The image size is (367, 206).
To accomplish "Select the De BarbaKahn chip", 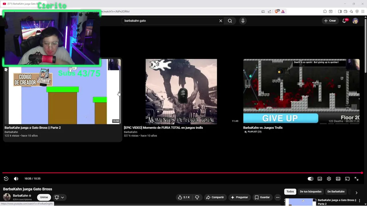I will tap(336, 191).
